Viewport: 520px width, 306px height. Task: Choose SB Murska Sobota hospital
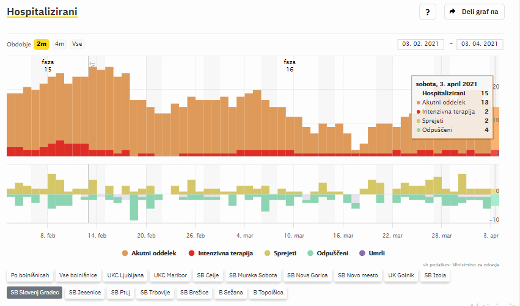coord(252,275)
